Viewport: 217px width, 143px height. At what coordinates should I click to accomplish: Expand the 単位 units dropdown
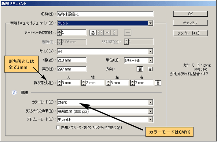150,60
